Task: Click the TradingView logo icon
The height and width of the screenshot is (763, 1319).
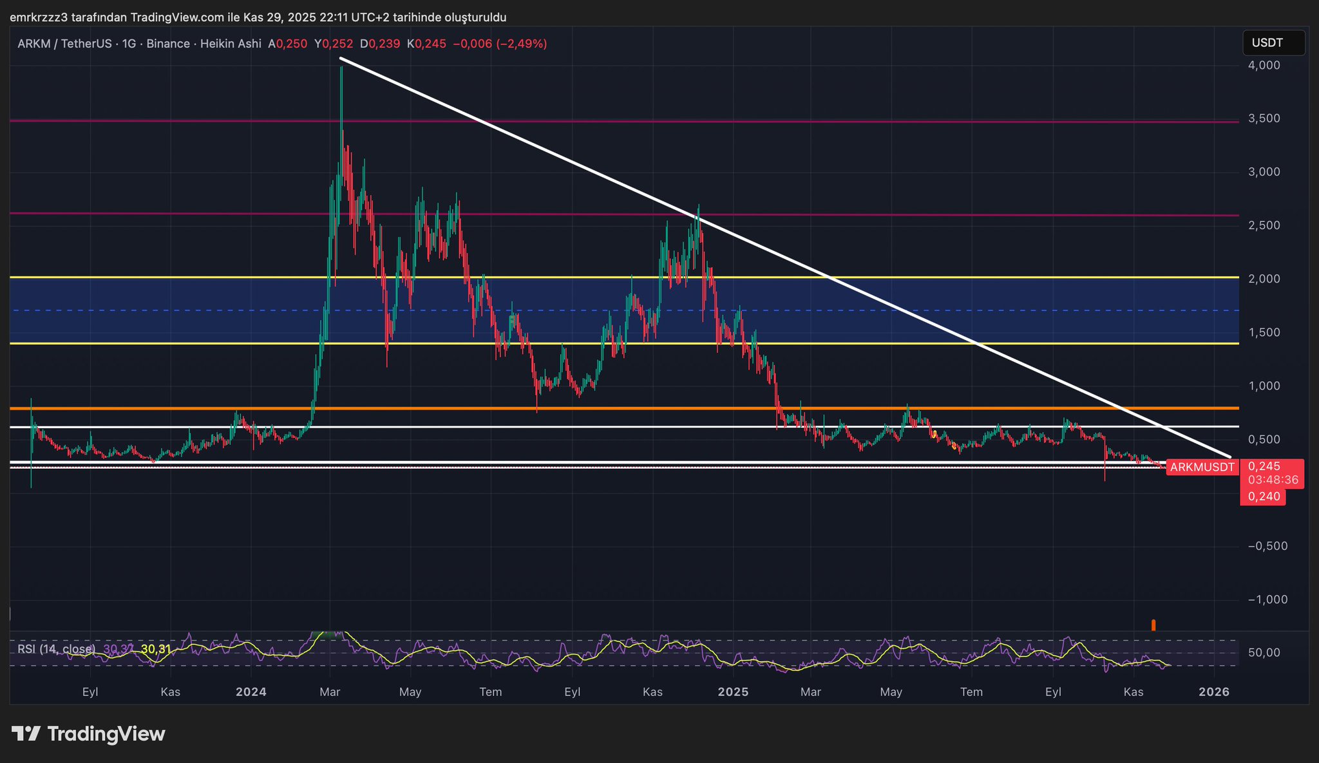Action: pyautogui.click(x=26, y=733)
